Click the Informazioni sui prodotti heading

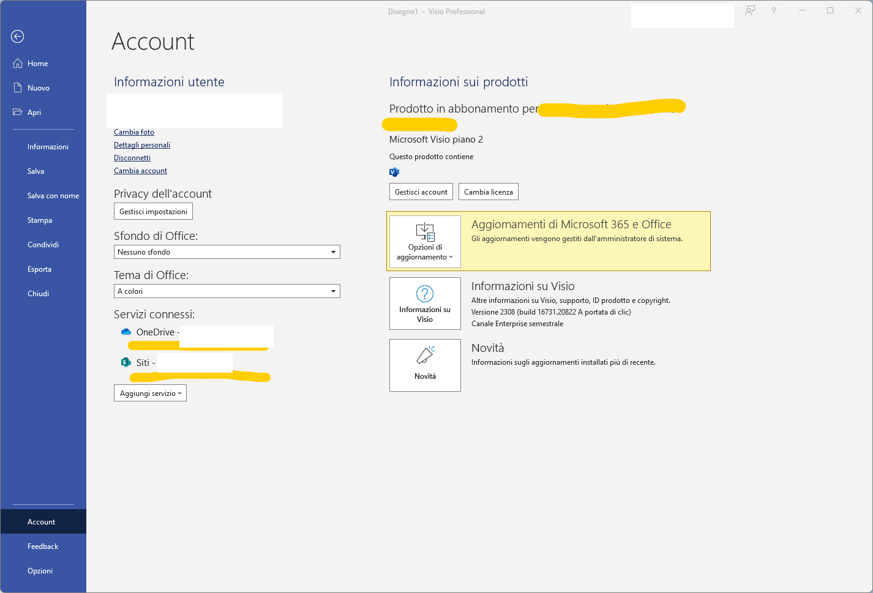click(459, 82)
